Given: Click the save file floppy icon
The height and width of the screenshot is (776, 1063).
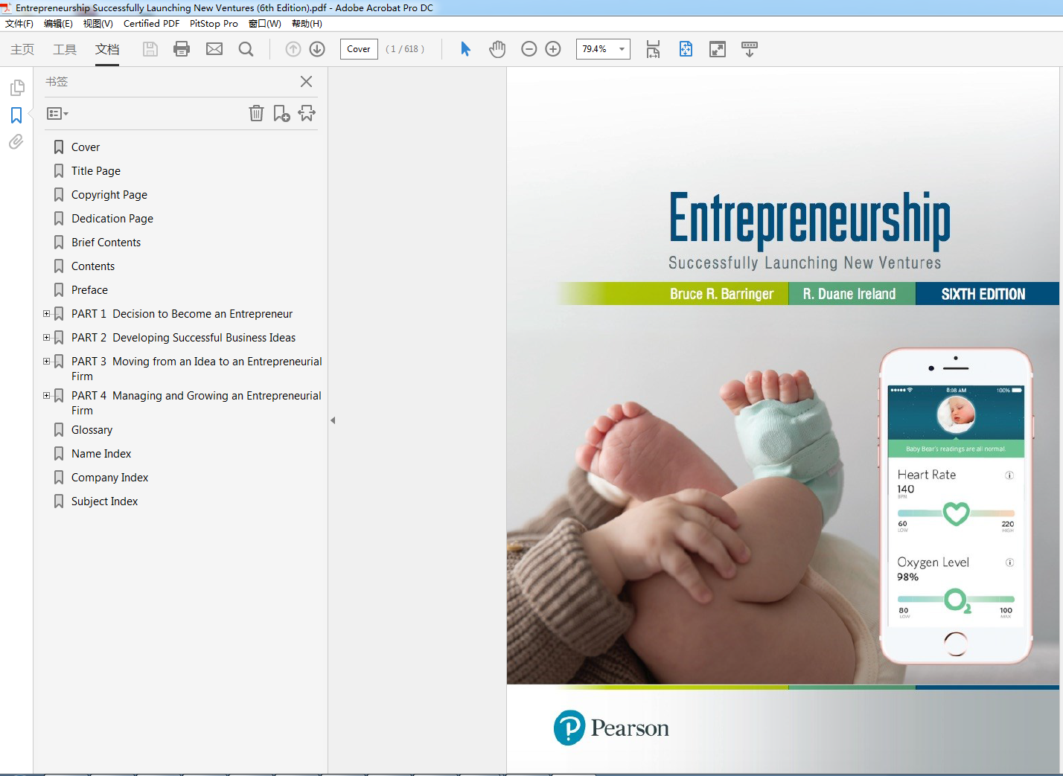Looking at the screenshot, I should [x=150, y=49].
